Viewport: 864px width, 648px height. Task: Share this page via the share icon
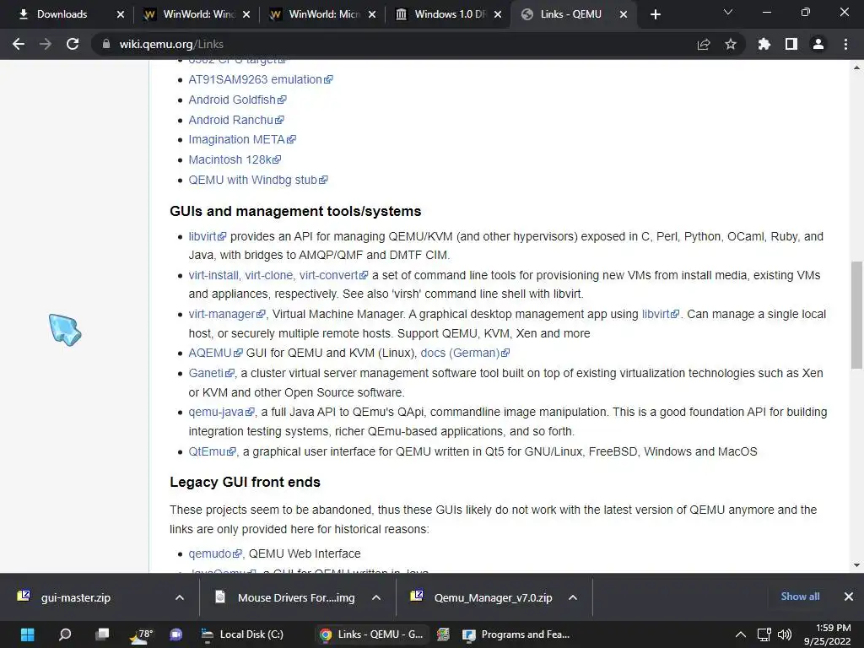coord(703,44)
